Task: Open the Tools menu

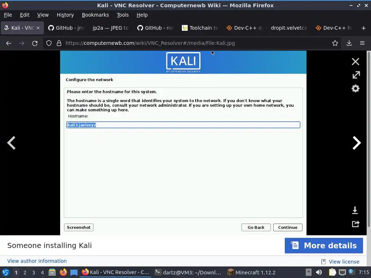Action: tap(122, 15)
